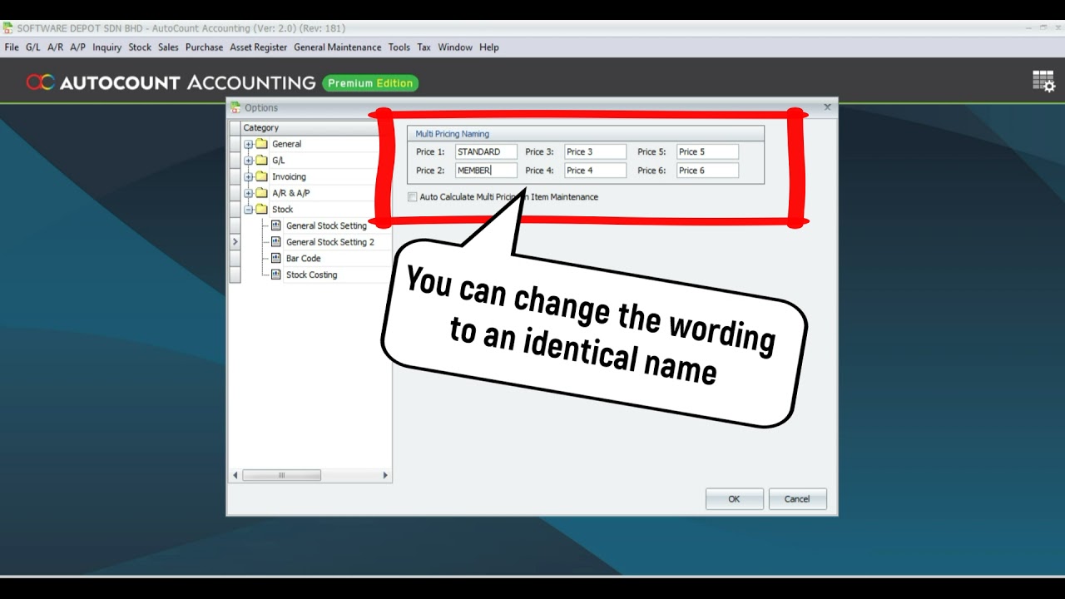Click the left arrow of category scrollbar

(235, 476)
